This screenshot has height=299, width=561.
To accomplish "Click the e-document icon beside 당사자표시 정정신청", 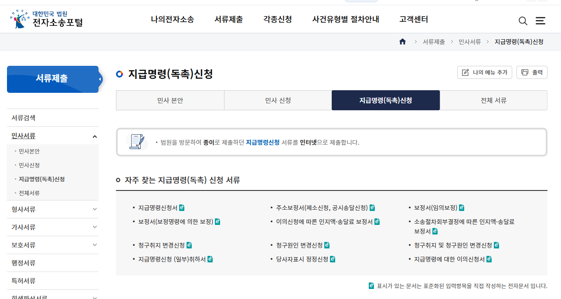I will (333, 259).
